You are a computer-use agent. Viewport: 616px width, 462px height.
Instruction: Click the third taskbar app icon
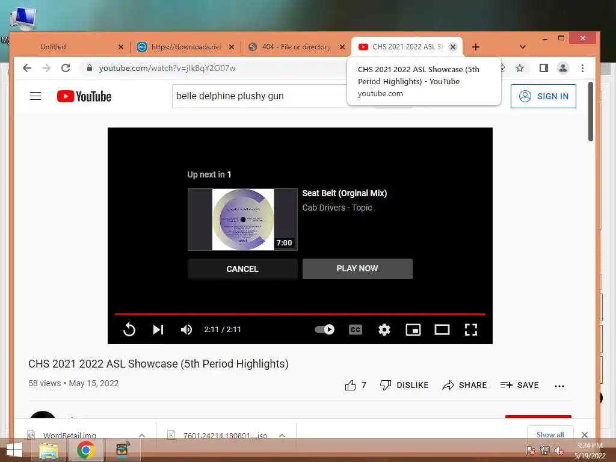pos(123,450)
